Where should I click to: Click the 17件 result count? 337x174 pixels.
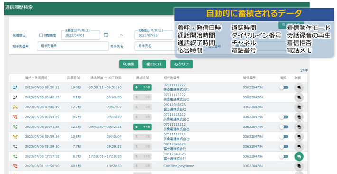pos(304,71)
